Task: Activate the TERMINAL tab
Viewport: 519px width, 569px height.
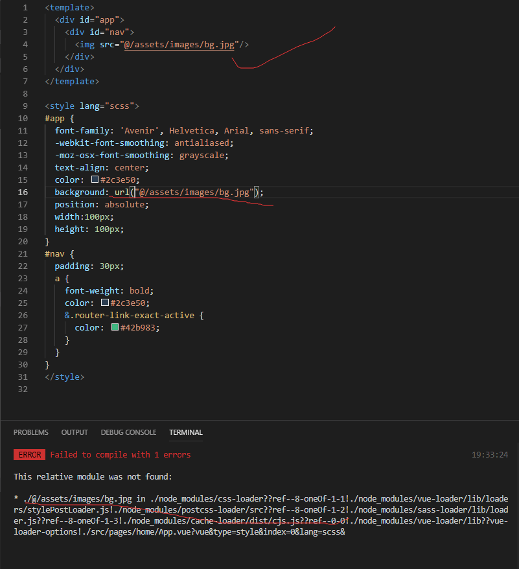Action: click(186, 432)
